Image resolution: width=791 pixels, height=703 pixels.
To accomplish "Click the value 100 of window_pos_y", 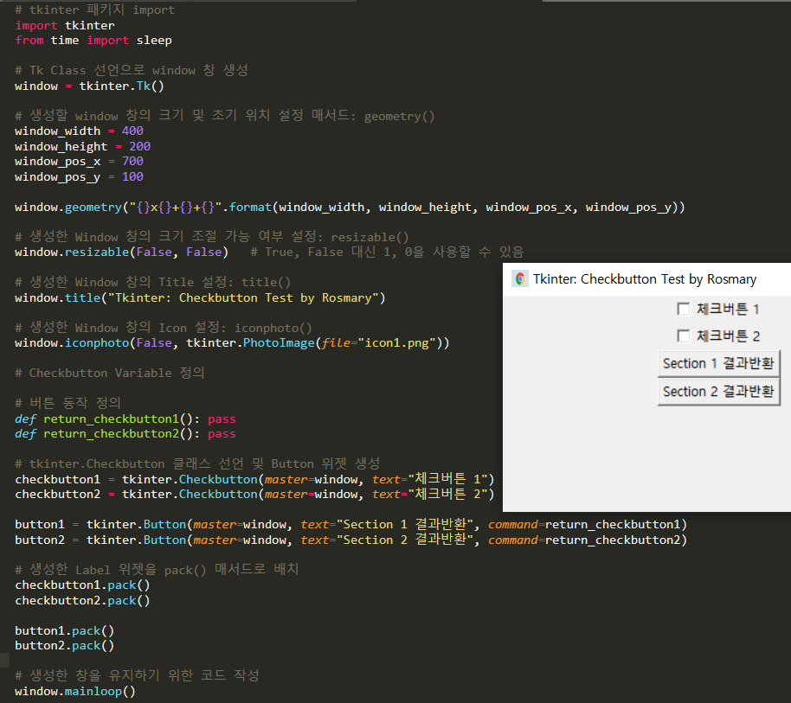I will 132,177.
